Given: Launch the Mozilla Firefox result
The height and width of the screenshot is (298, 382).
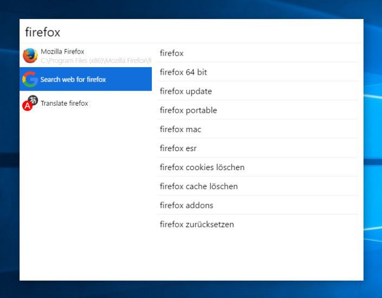Looking at the screenshot, I should tap(86, 55).
